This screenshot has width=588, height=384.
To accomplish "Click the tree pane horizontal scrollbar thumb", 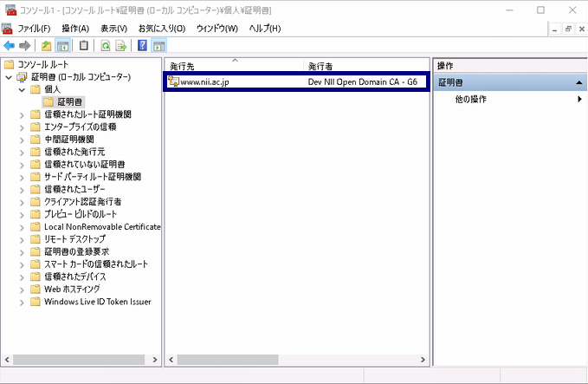I will pos(79,360).
